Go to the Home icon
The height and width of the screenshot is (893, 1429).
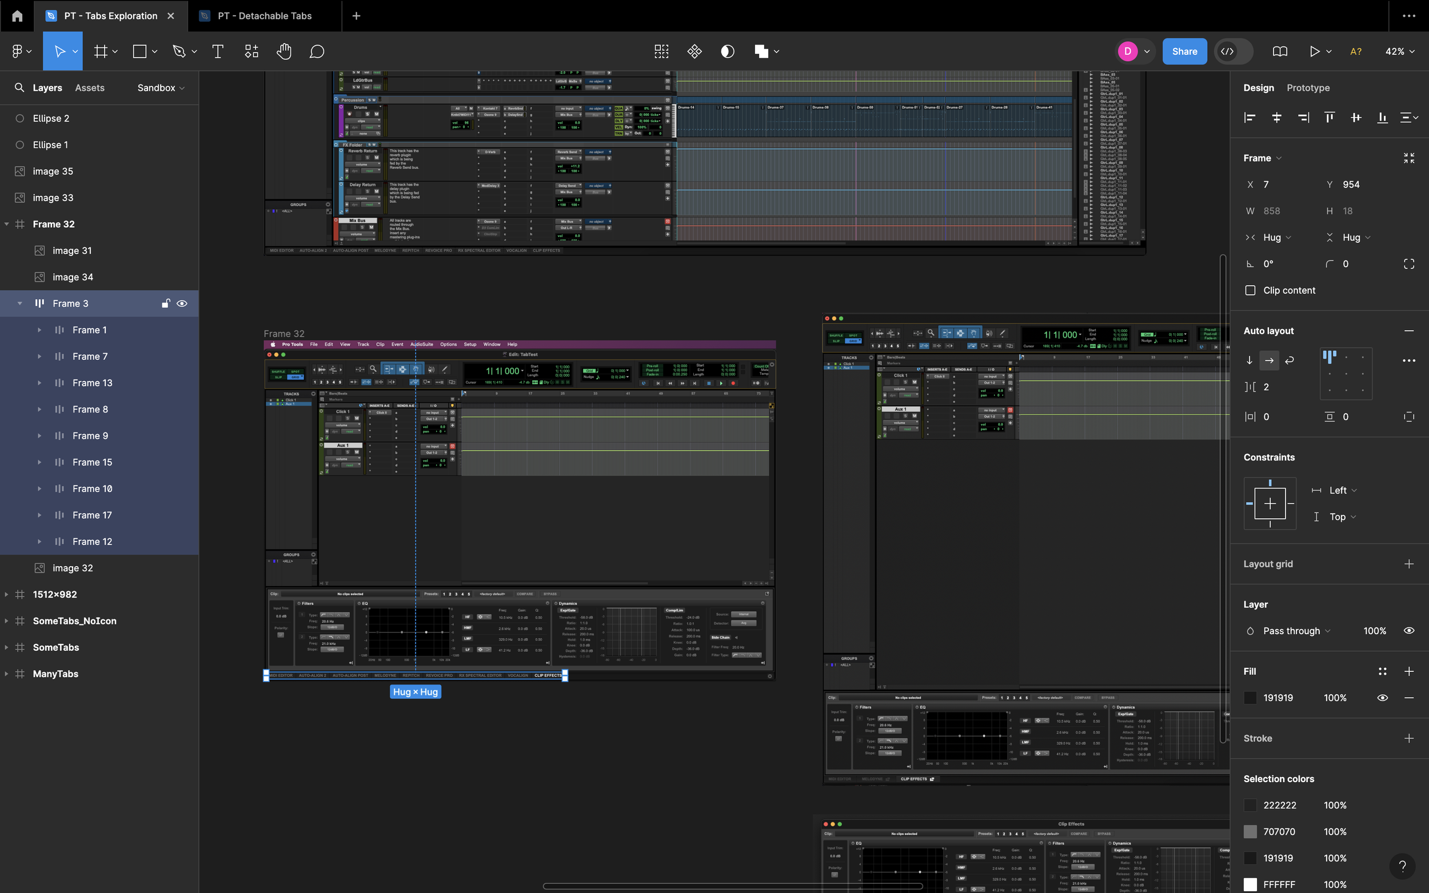click(x=17, y=16)
